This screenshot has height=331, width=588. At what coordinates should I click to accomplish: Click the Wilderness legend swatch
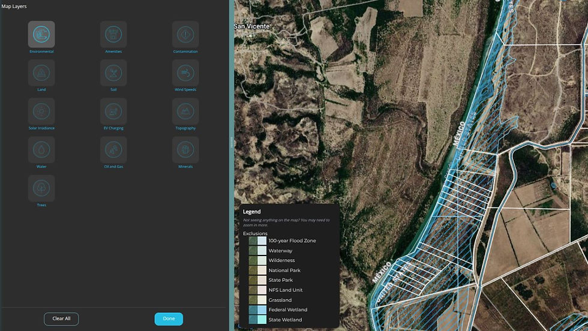pos(257,260)
